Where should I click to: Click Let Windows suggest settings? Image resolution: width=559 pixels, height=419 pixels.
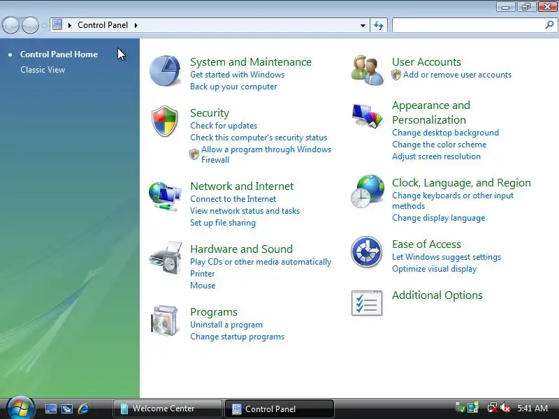click(447, 257)
